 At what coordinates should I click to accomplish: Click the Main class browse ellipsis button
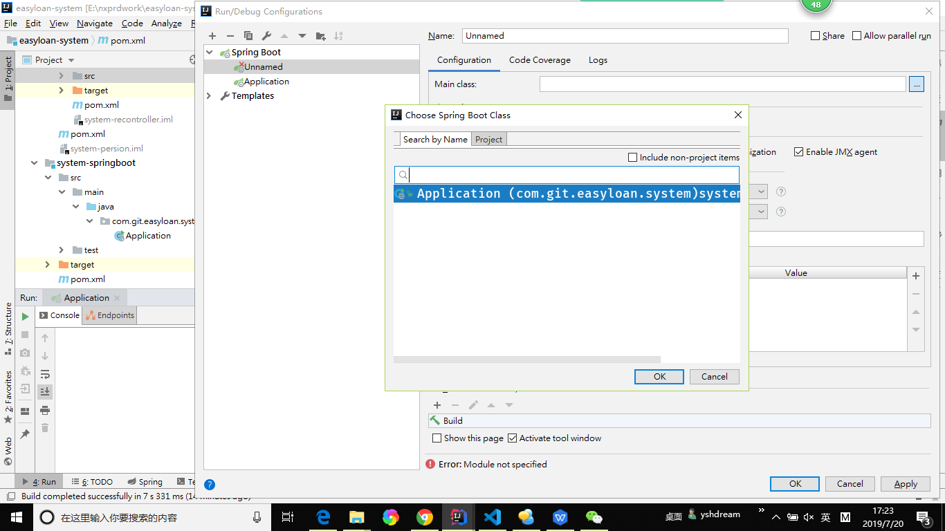point(917,84)
